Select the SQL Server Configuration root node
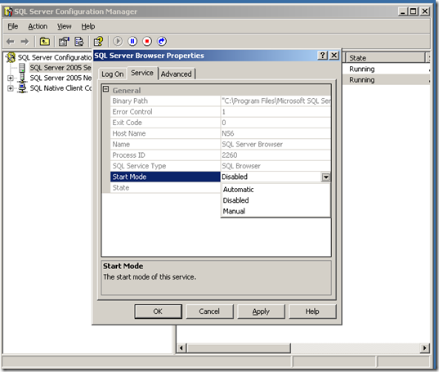 (x=55, y=57)
